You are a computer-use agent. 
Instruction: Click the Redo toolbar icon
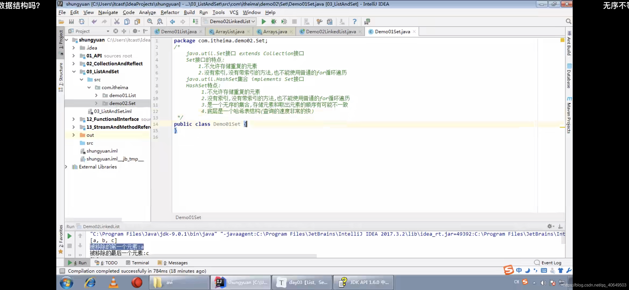[104, 22]
